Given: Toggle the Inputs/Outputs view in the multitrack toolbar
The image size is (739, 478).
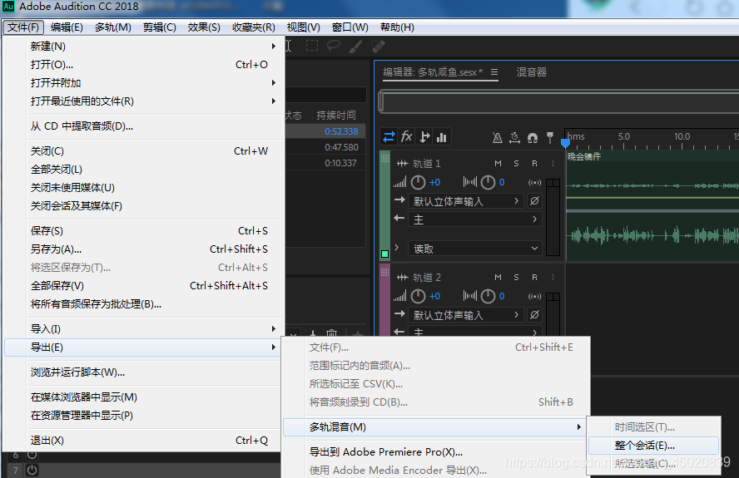Looking at the screenshot, I should pyautogui.click(x=389, y=137).
